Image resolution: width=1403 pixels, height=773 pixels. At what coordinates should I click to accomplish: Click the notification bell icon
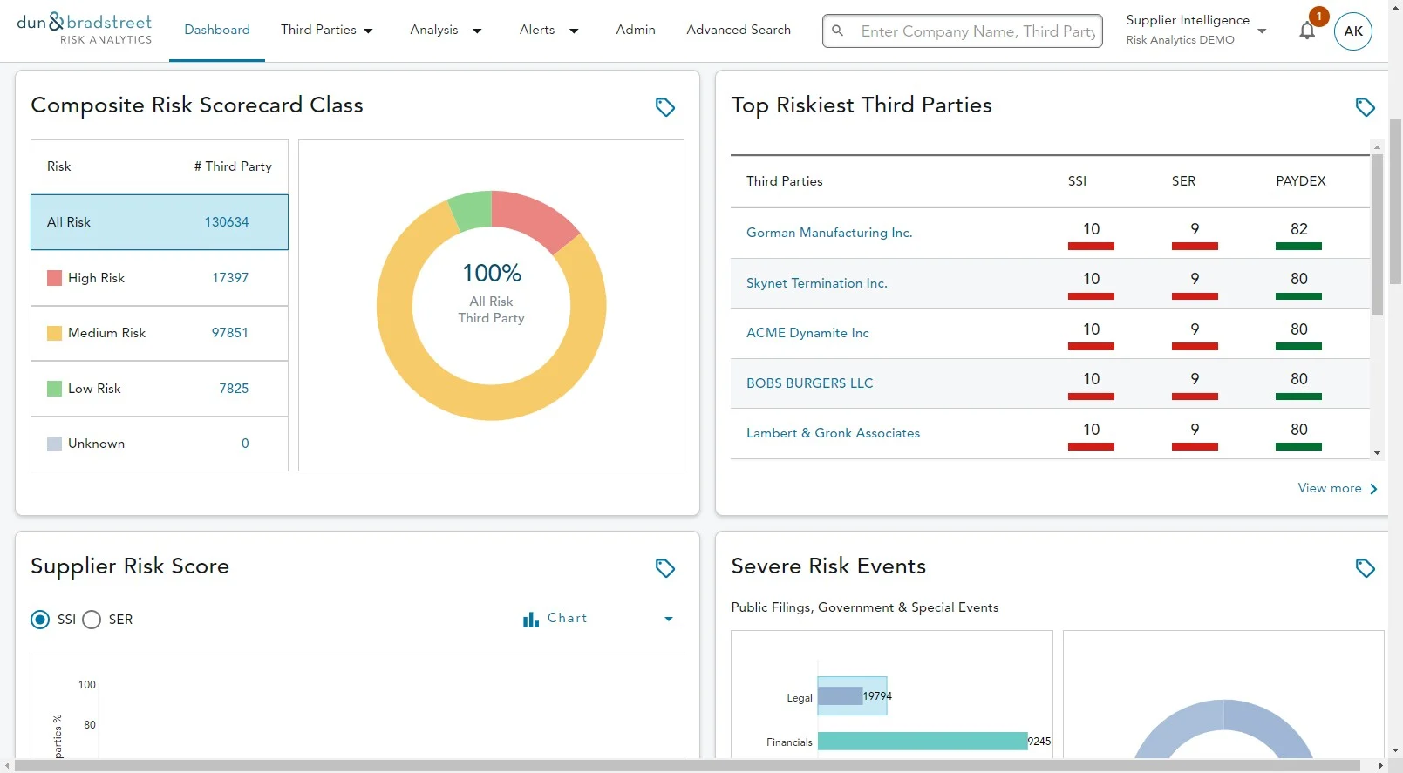coord(1306,31)
